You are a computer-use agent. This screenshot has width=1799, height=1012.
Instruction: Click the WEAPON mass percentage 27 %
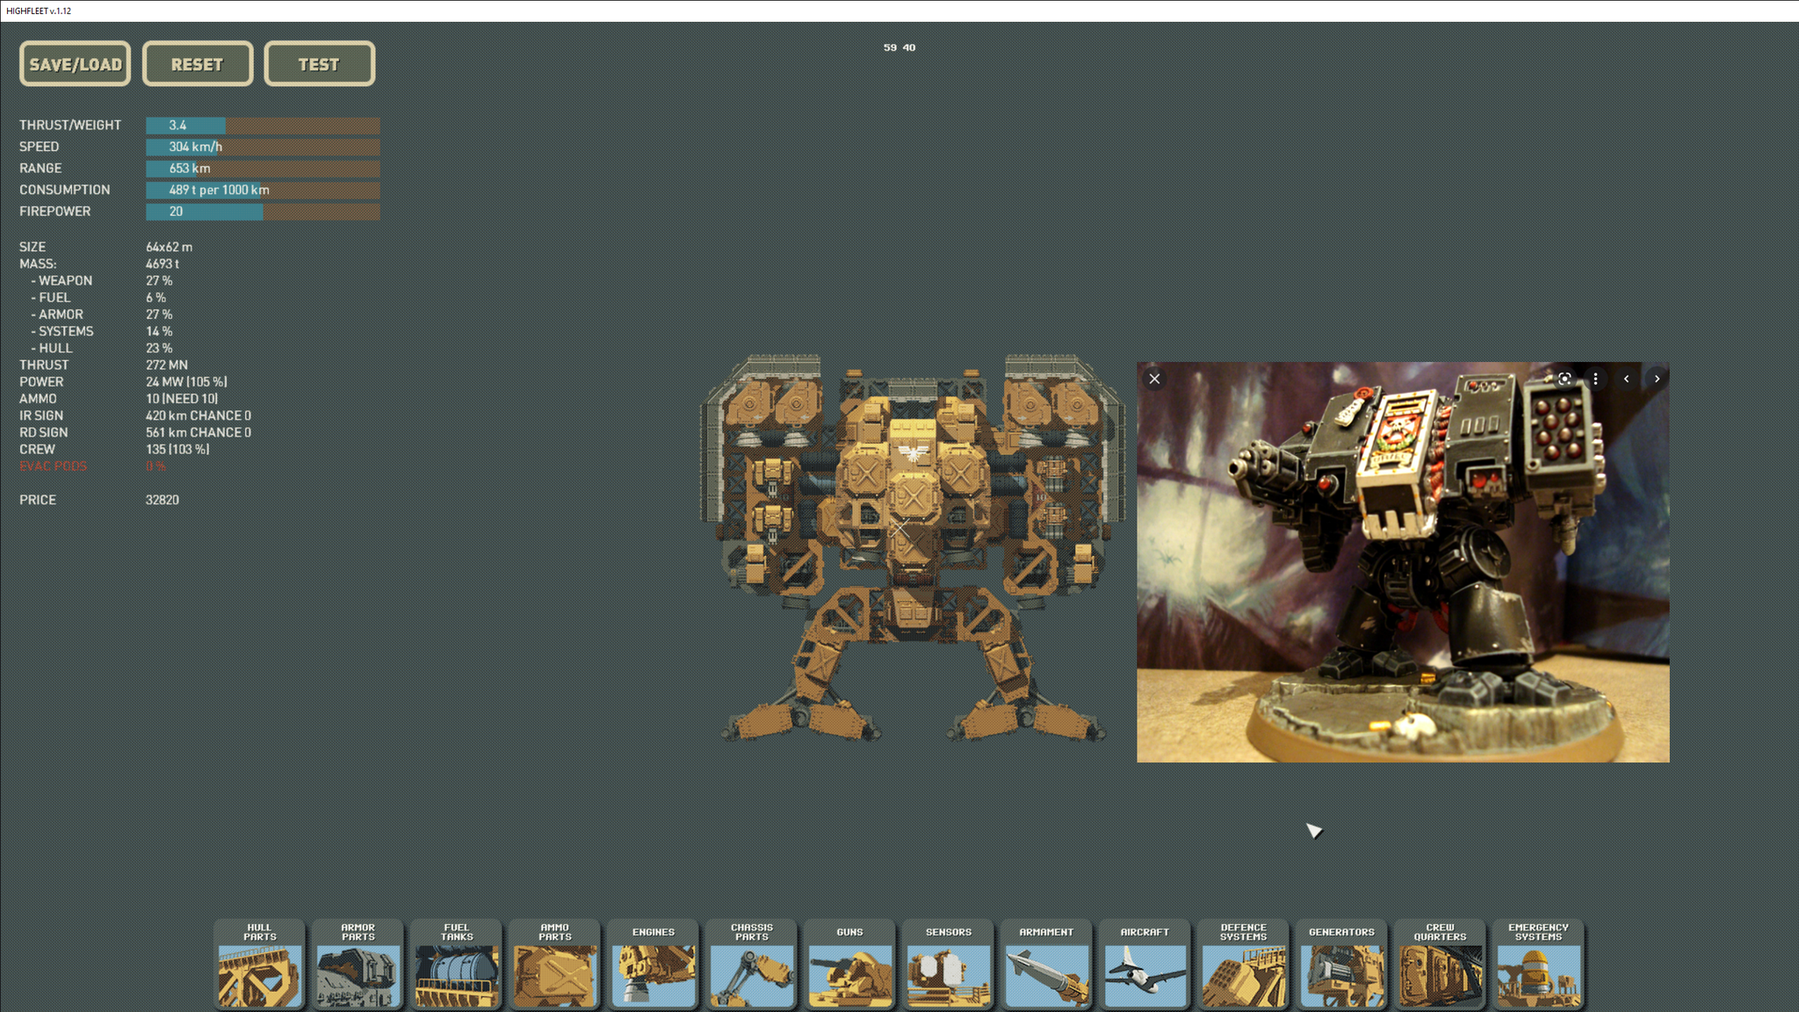coord(159,281)
